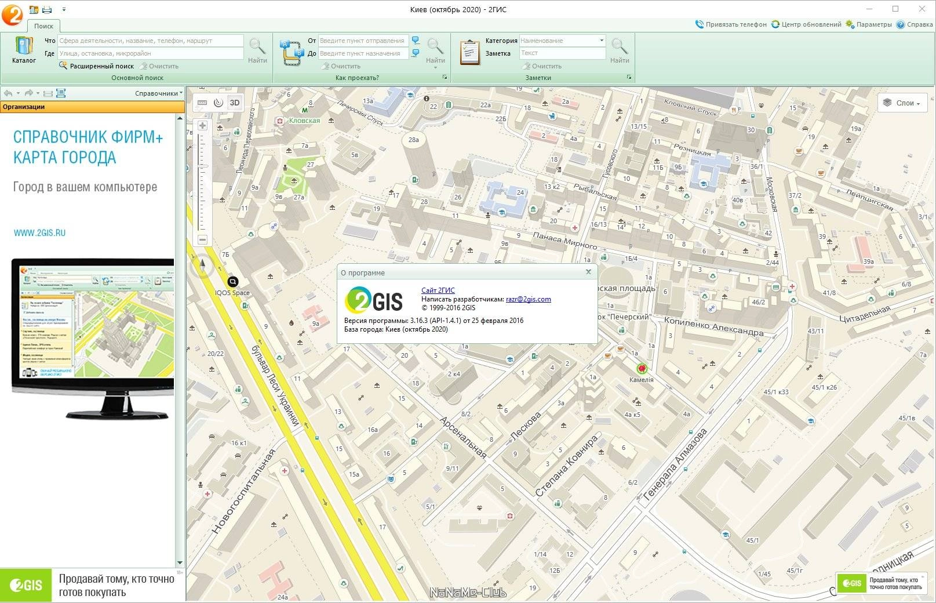Click the small 2GIS ad at bottom right
Screen dimensions: 936x603
[882, 583]
